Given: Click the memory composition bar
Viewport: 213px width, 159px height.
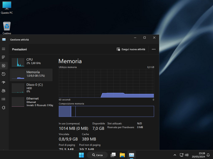Looking at the screenshot, I should click(106, 111).
